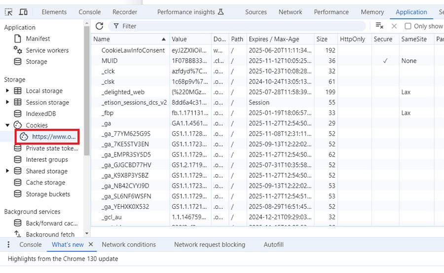This screenshot has width=444, height=273.
Task: Click the clear all cookies icon
Action: [x=379, y=26]
